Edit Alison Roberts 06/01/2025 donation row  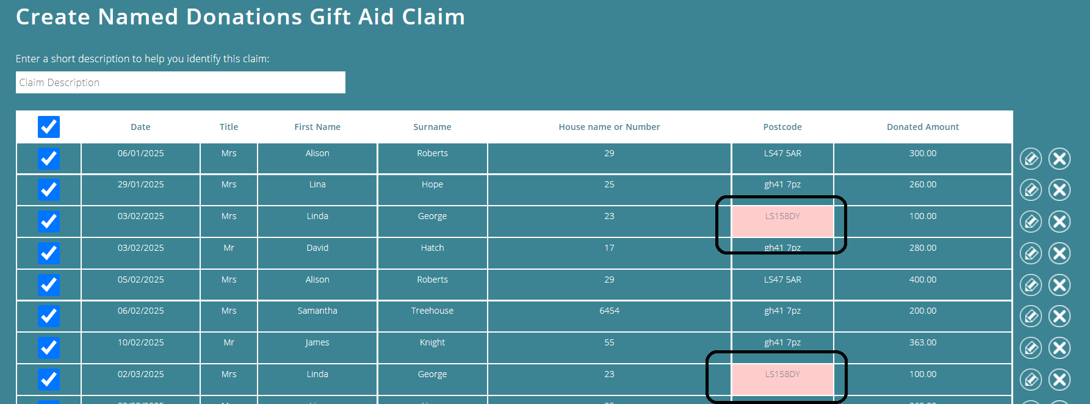click(1031, 159)
